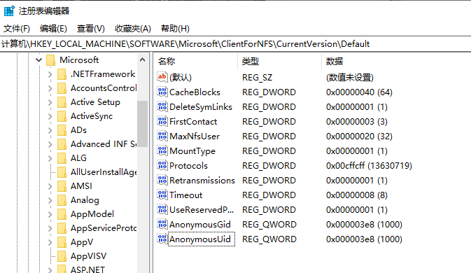Image resolution: width=471 pixels, height=273 pixels.
Task: Click the AppV folder icon
Action: point(62,242)
